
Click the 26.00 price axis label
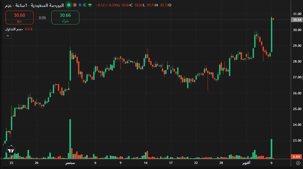pyautogui.click(x=297, y=93)
